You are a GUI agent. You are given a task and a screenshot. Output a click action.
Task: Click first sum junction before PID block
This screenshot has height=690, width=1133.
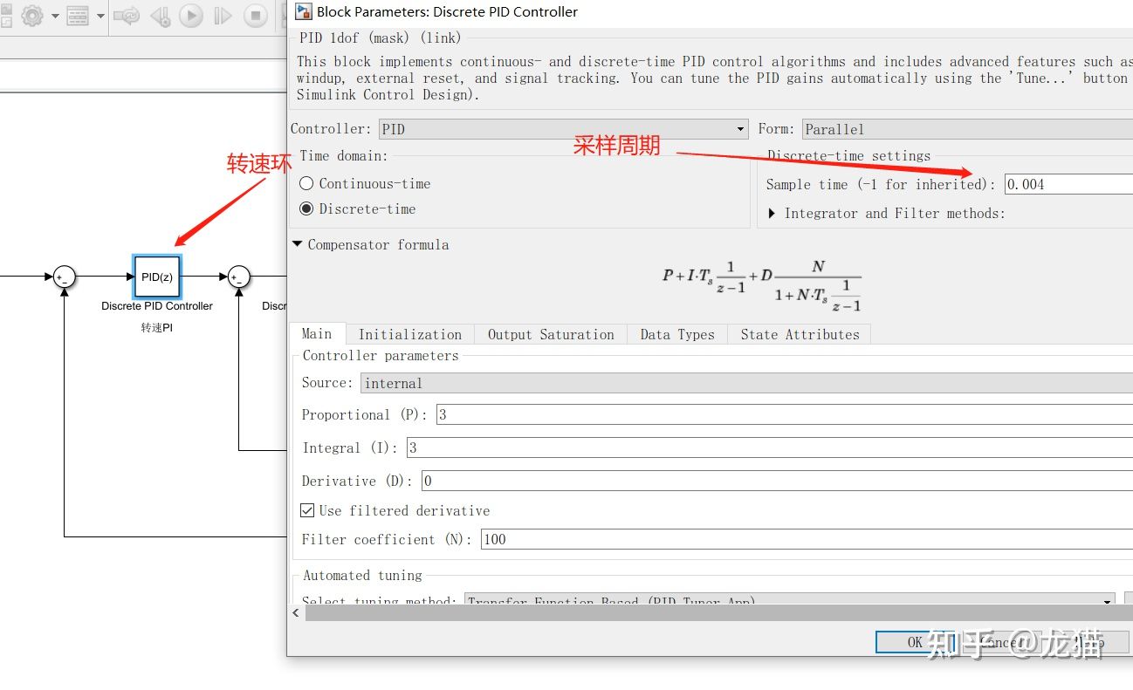coord(64,277)
